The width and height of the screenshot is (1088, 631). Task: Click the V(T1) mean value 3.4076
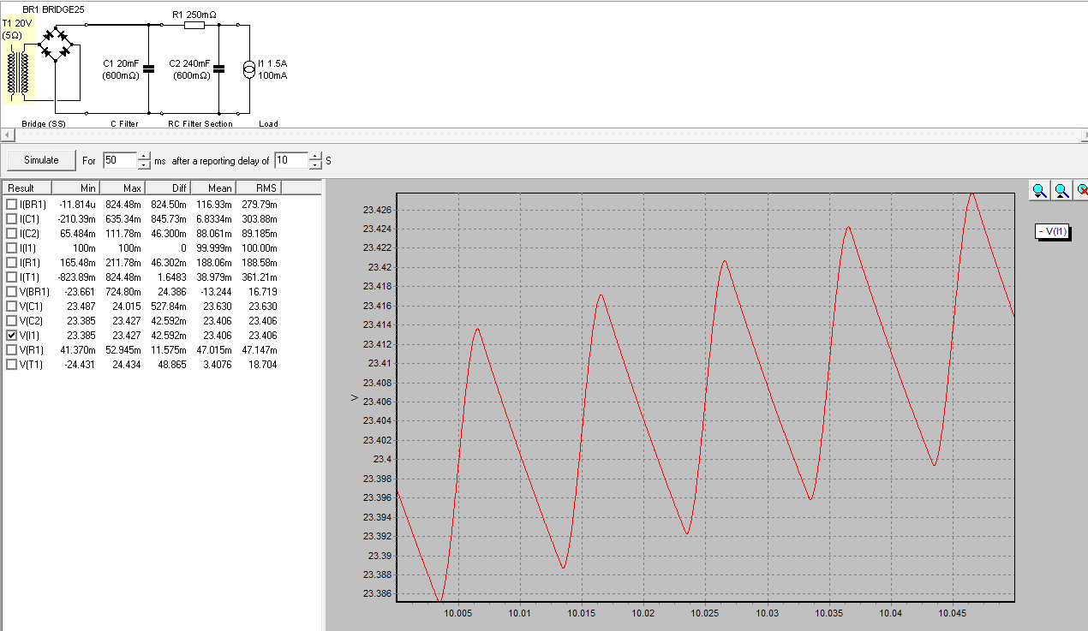218,365
